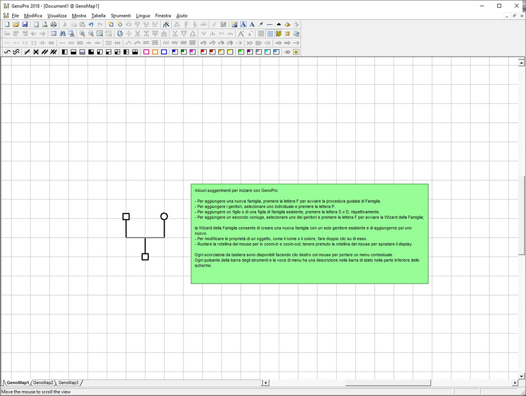Select the mother circle symbol on canvas
This screenshot has width=526, height=396.
pos(164,216)
